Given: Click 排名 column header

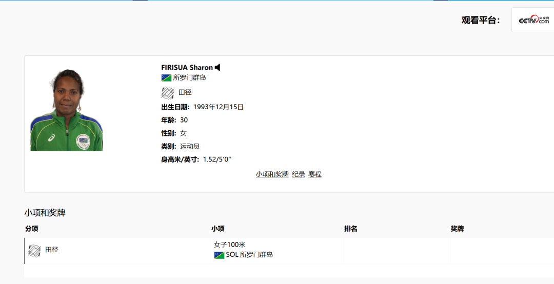Looking at the screenshot, I should [x=351, y=229].
